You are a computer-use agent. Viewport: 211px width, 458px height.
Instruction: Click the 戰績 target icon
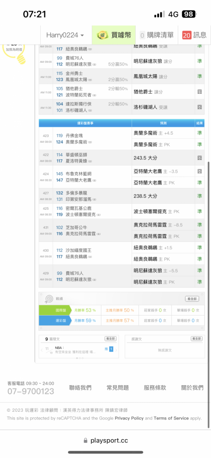[x=49, y=299]
